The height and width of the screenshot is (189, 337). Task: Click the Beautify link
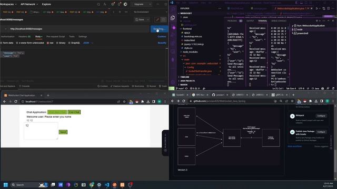(x=162, y=43)
